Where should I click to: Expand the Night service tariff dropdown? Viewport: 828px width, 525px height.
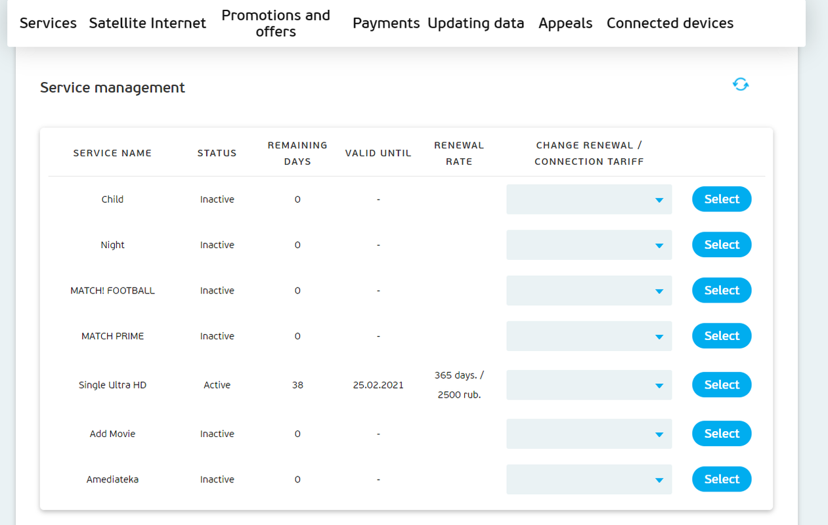point(589,245)
